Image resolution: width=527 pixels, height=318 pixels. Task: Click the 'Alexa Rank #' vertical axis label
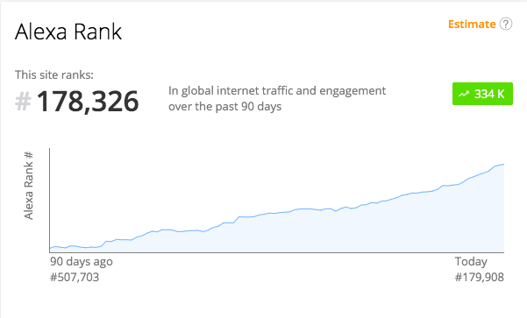point(29,186)
